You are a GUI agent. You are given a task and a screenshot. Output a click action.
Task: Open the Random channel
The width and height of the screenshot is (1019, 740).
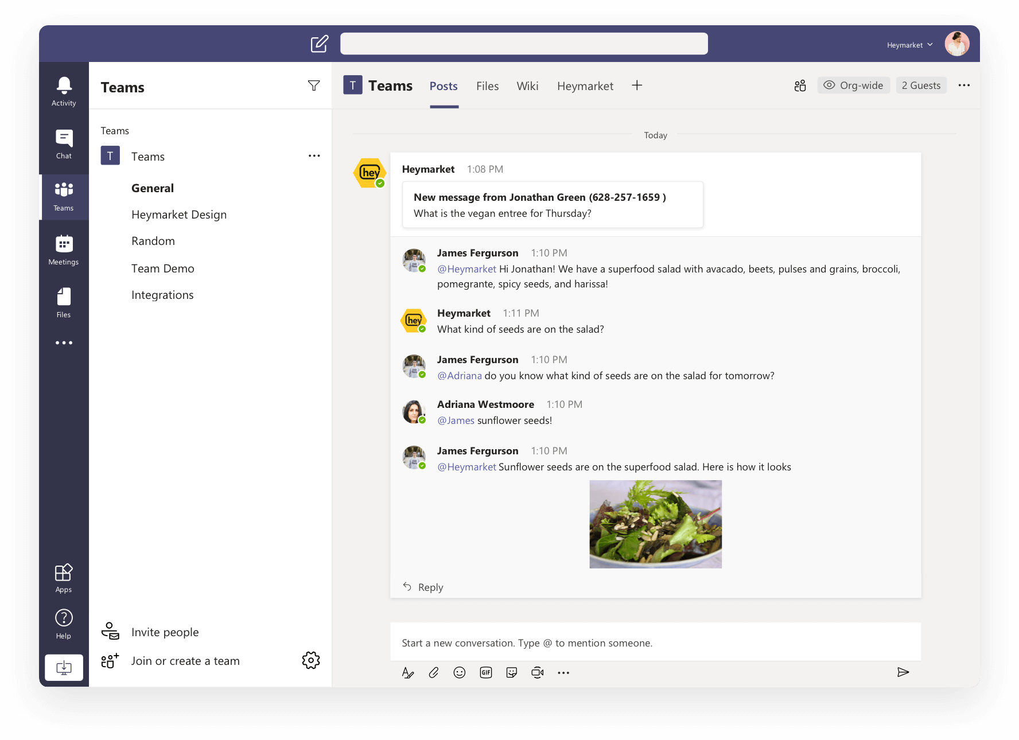click(153, 241)
